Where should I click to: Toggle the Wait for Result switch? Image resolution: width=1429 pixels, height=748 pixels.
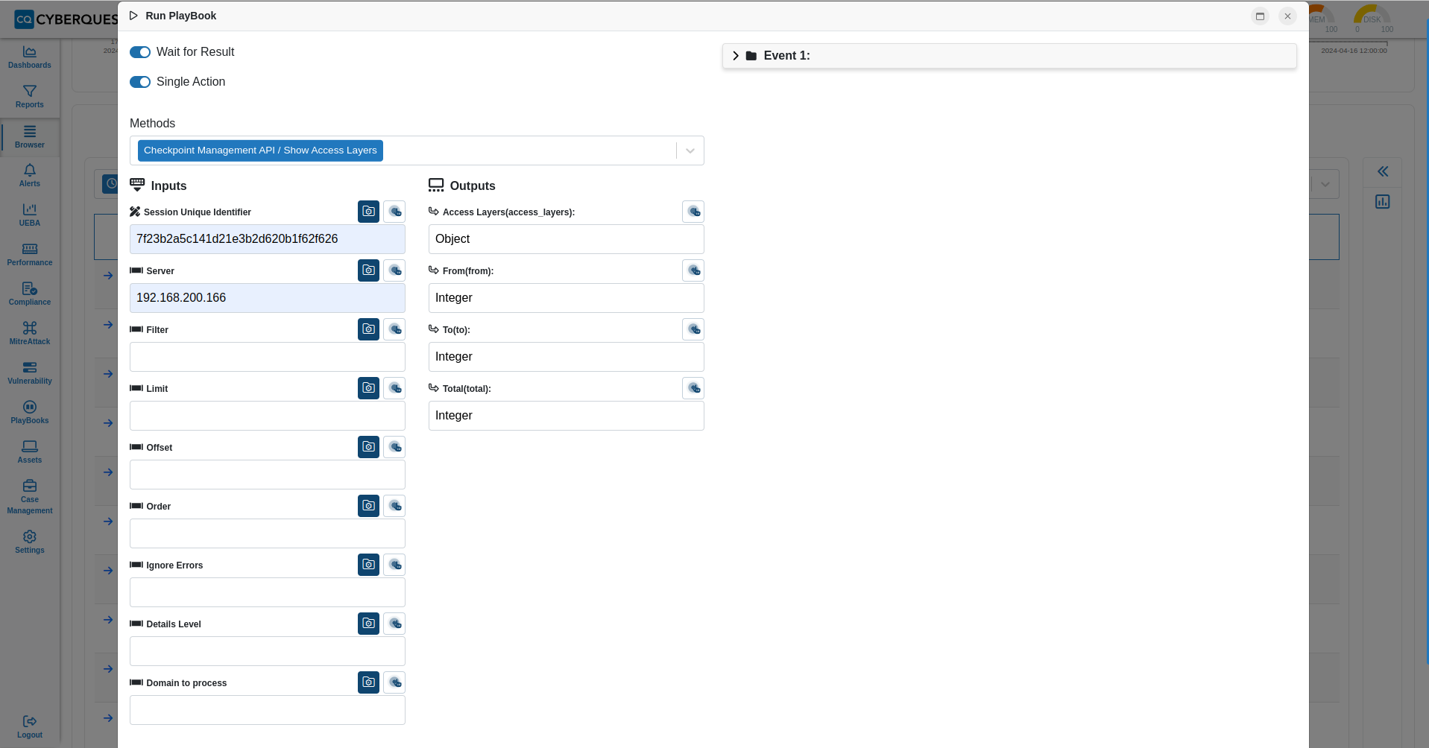pyautogui.click(x=140, y=52)
